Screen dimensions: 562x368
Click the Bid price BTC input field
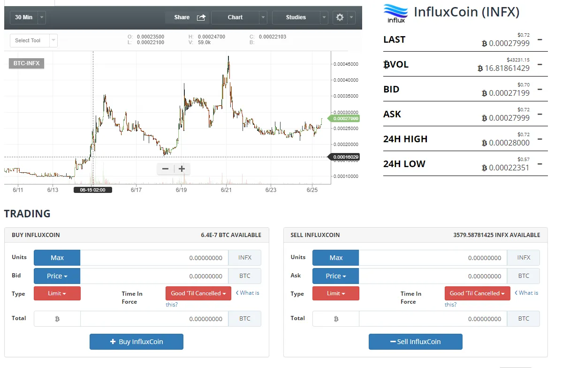[x=154, y=276]
